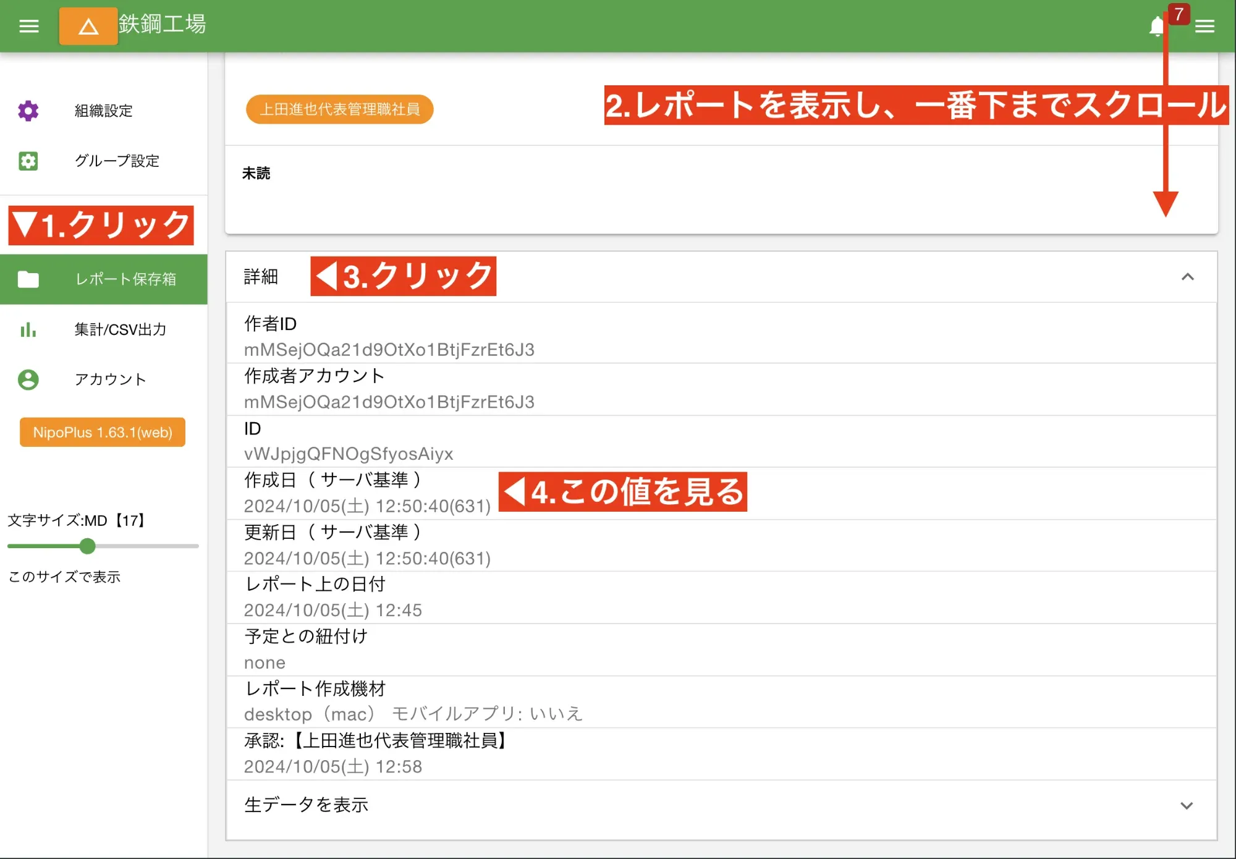The image size is (1236, 859).
Task: Click the レポート保存箱 folder icon
Action: coord(28,279)
